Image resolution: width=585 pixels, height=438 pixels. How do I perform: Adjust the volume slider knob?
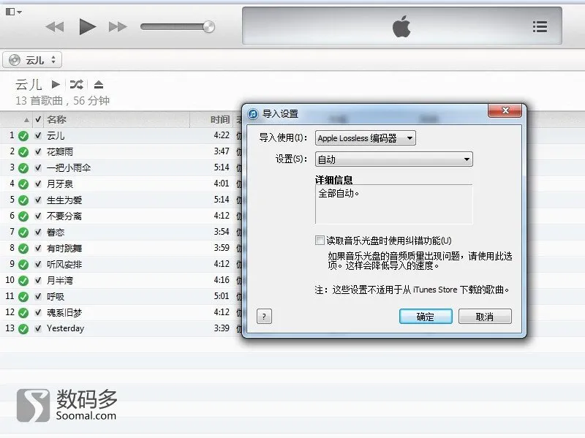(x=209, y=27)
